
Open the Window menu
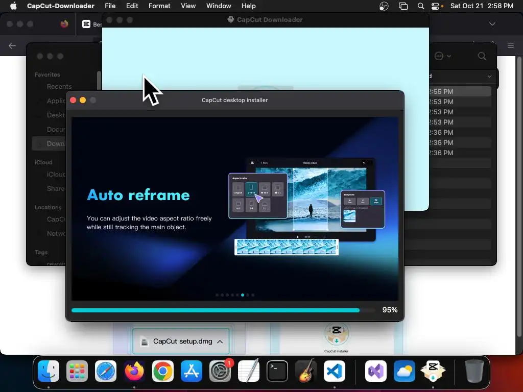[219, 6]
